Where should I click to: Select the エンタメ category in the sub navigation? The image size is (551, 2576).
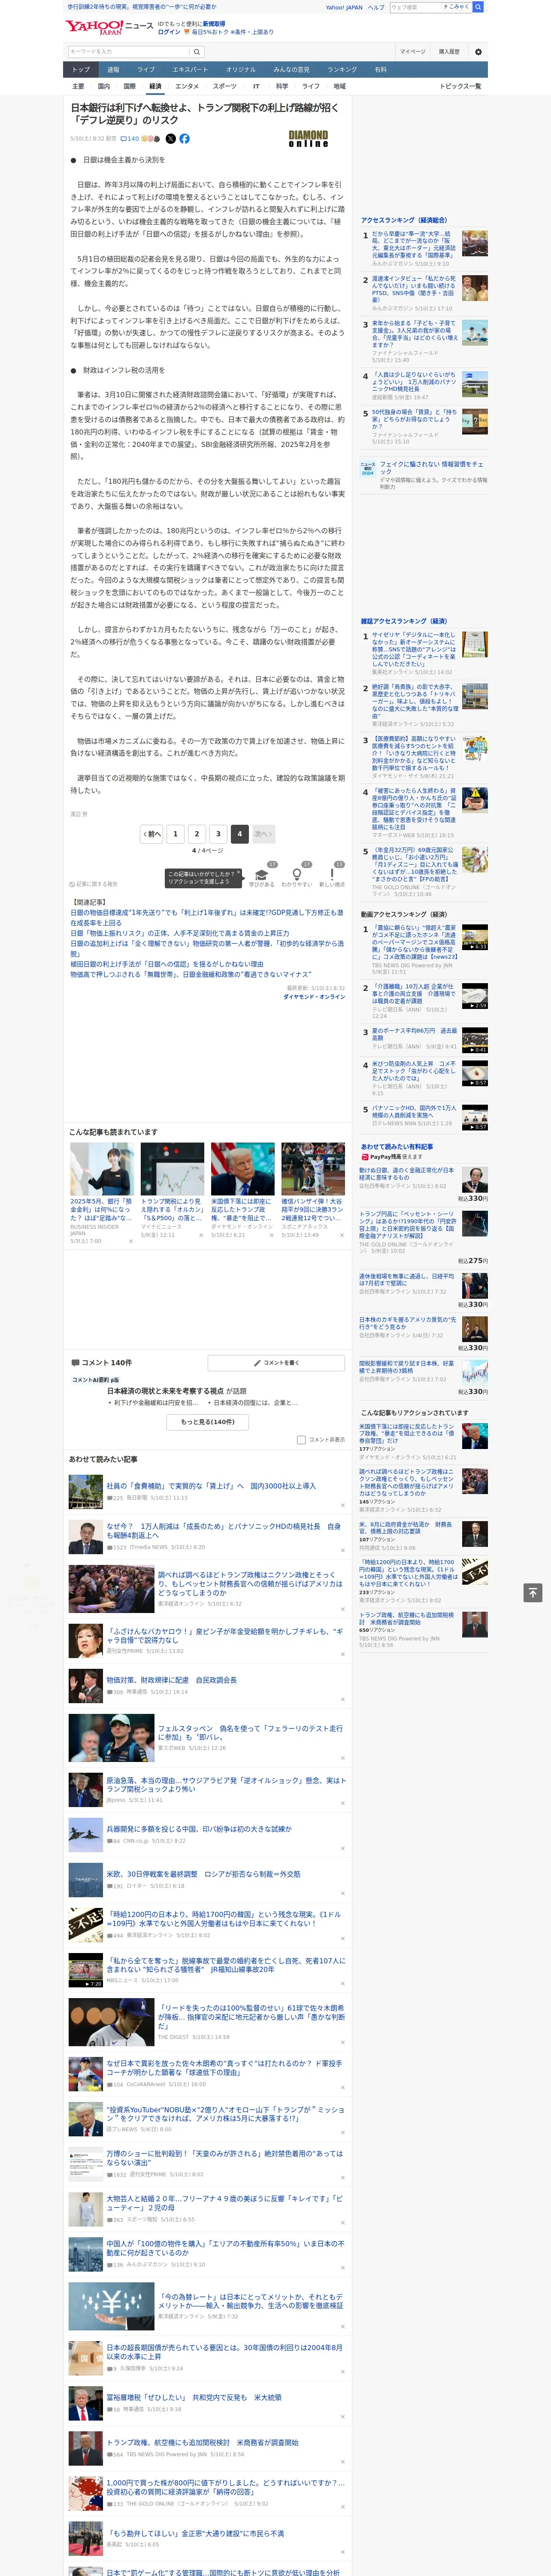[x=187, y=87]
